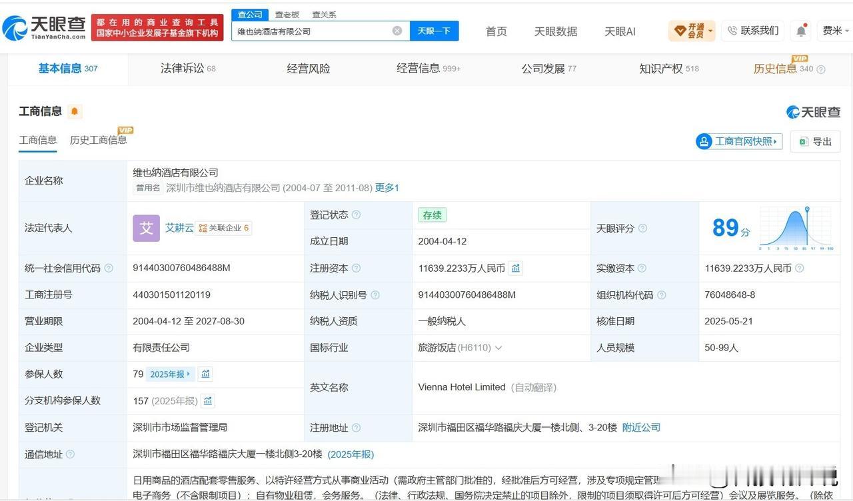Image resolution: width=853 pixels, height=501 pixels.
Task: Open the 经营信息 tab
Action: coord(428,69)
